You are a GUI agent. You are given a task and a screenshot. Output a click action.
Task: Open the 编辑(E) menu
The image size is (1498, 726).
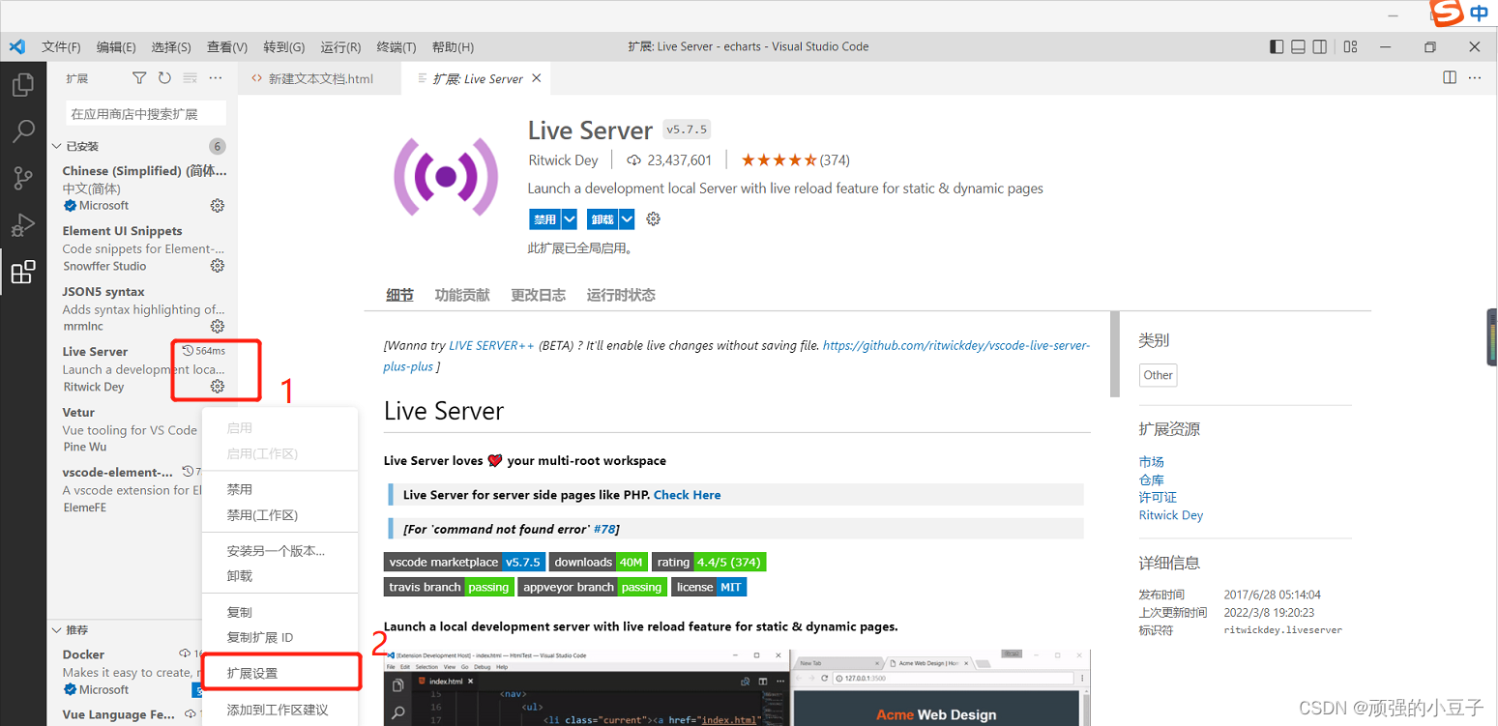tap(116, 46)
